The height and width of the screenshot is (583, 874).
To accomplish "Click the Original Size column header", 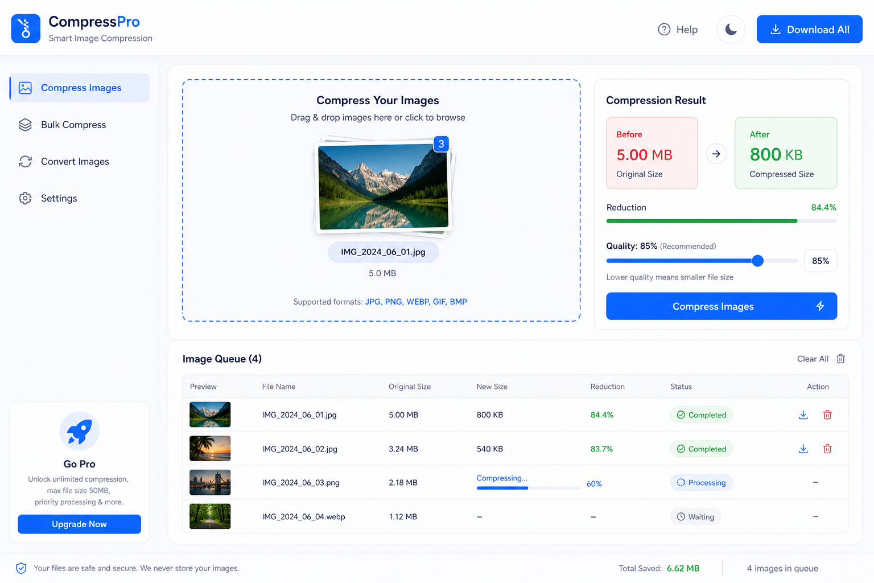I will click(410, 387).
